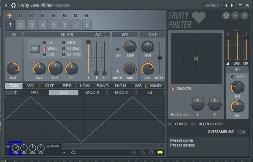Click the waveshaper AMP knob
Viewport: 253px width, 162px height.
click(x=130, y=47)
